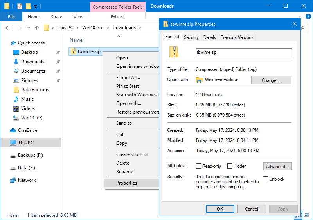Click the Documents icon in sidebar
Screen dimensions: 313x220
click(x=16, y=71)
